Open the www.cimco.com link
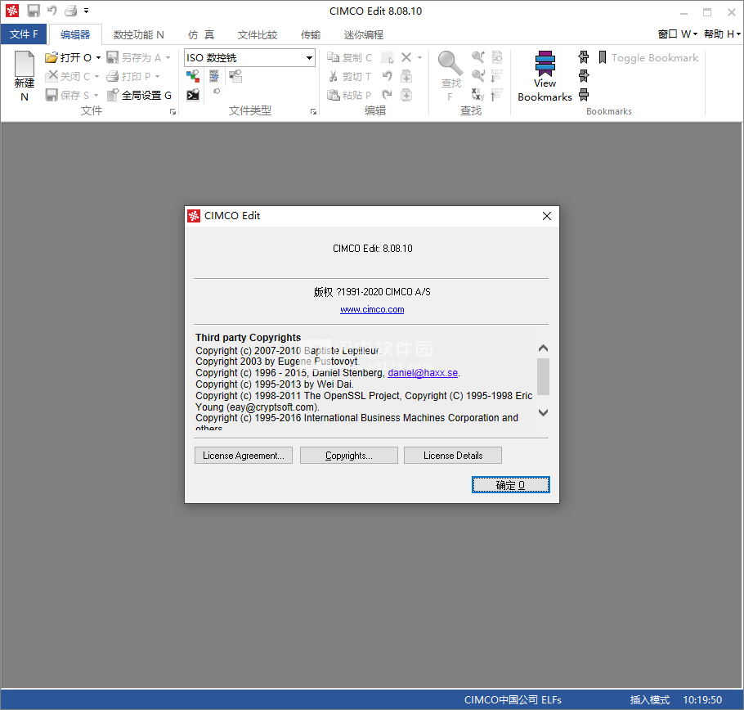Screen dimensions: 744x710 372,309
